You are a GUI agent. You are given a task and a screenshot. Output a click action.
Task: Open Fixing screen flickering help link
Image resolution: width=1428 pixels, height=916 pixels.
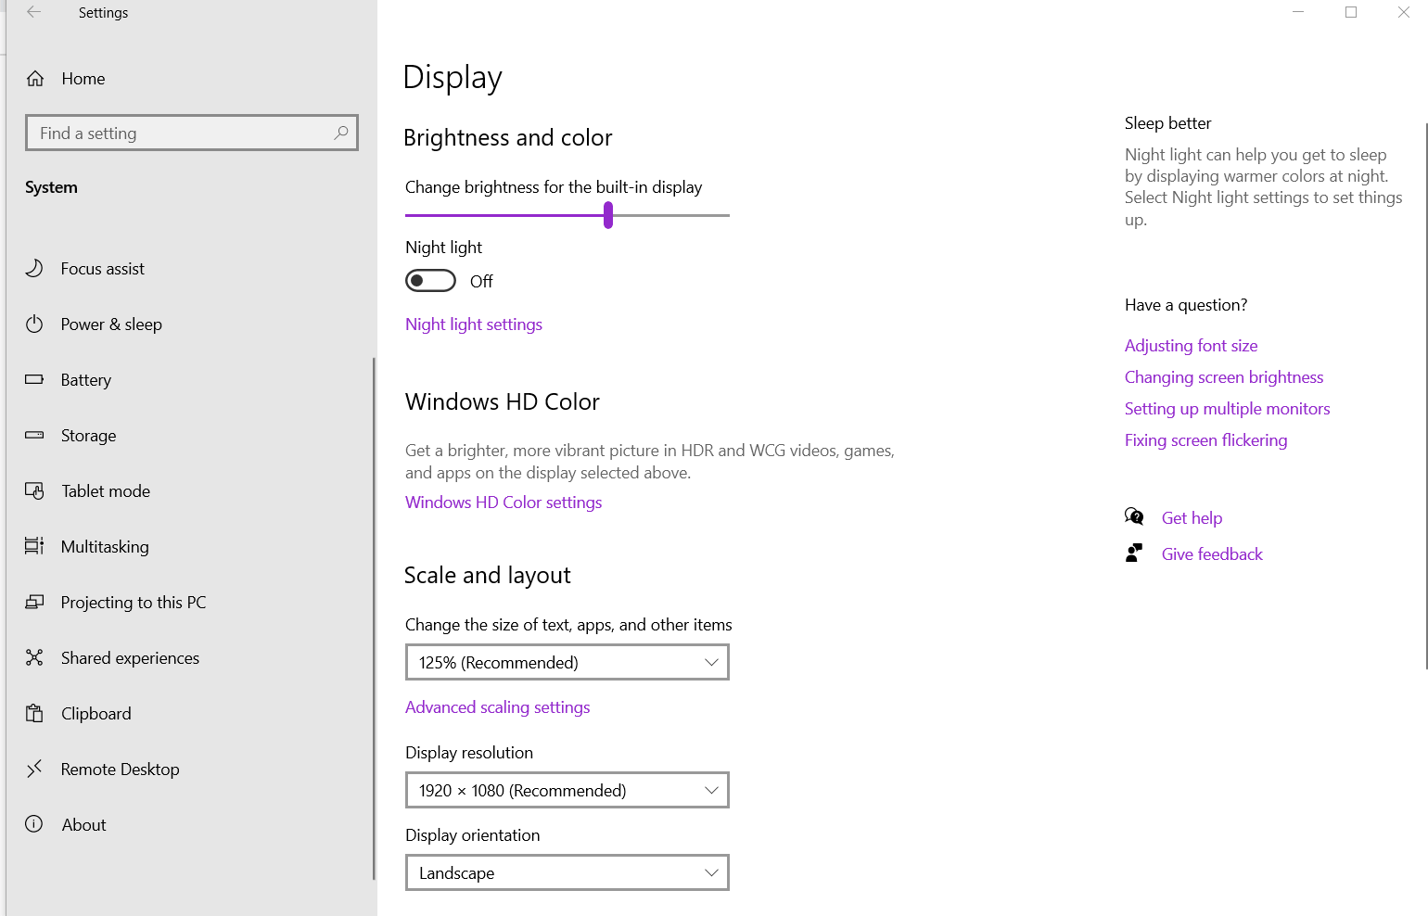[x=1206, y=440]
